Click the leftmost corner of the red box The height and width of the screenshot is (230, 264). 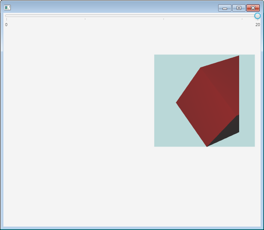pos(177,102)
